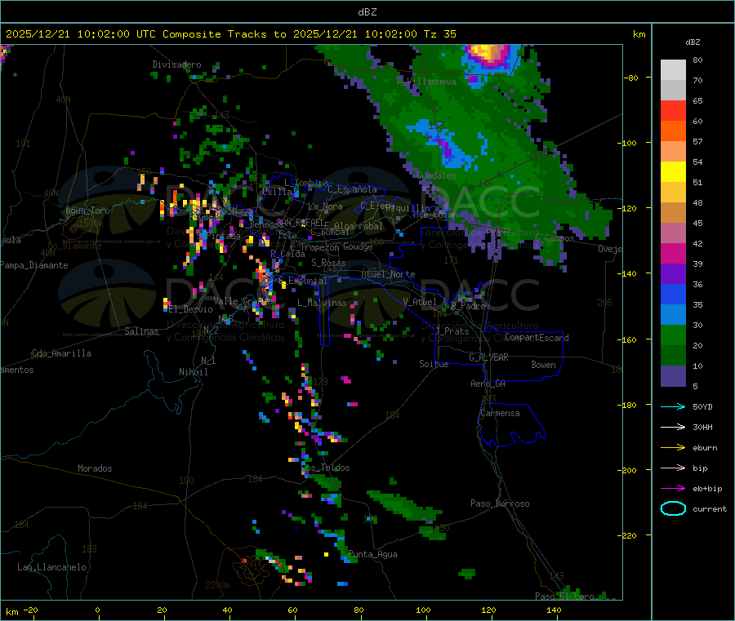This screenshot has height=621, width=735.
Task: Click the 'El_Desvio' place label
Action: (x=191, y=309)
